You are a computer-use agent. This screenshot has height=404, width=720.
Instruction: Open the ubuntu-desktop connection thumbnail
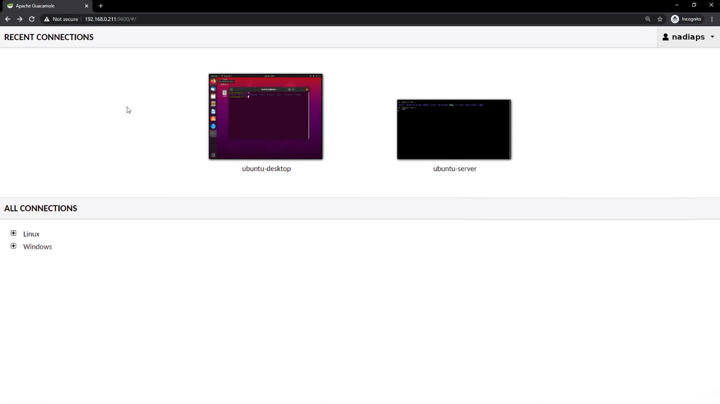(x=266, y=116)
